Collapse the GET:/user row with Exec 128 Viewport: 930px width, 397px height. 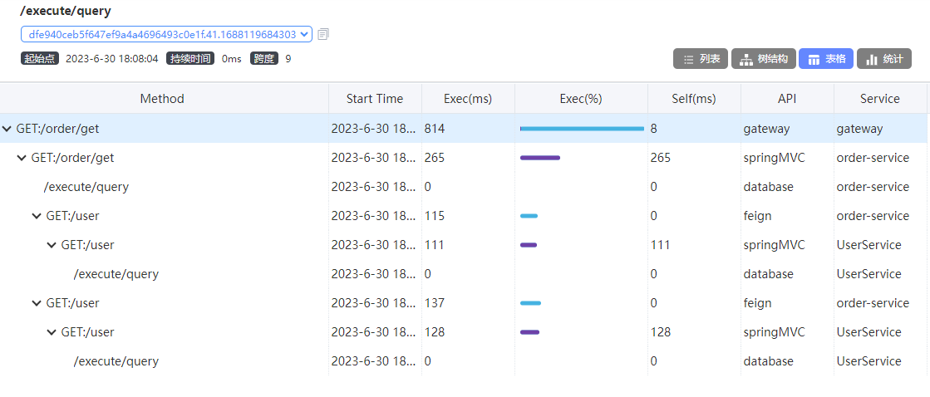52,332
